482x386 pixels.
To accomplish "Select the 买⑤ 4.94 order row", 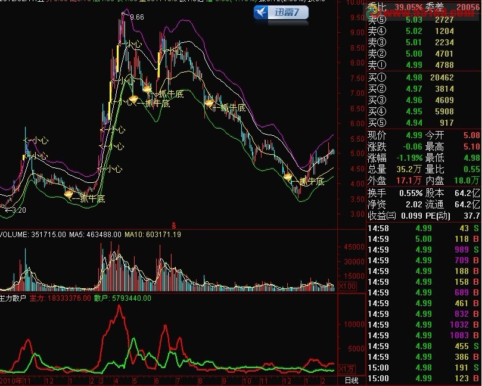I will pyautogui.click(x=424, y=123).
